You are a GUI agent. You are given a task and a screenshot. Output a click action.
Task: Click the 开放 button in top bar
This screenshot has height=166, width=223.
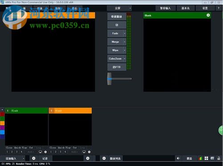click(40, 8)
